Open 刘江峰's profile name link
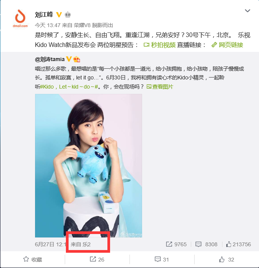Viewport: 259px width, 268px height. (x=44, y=15)
